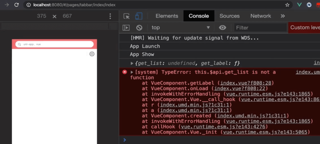Image resolution: width=320 pixels, height=144 pixels.
Task: Select the 'App Show' log line
Action: point(142,55)
